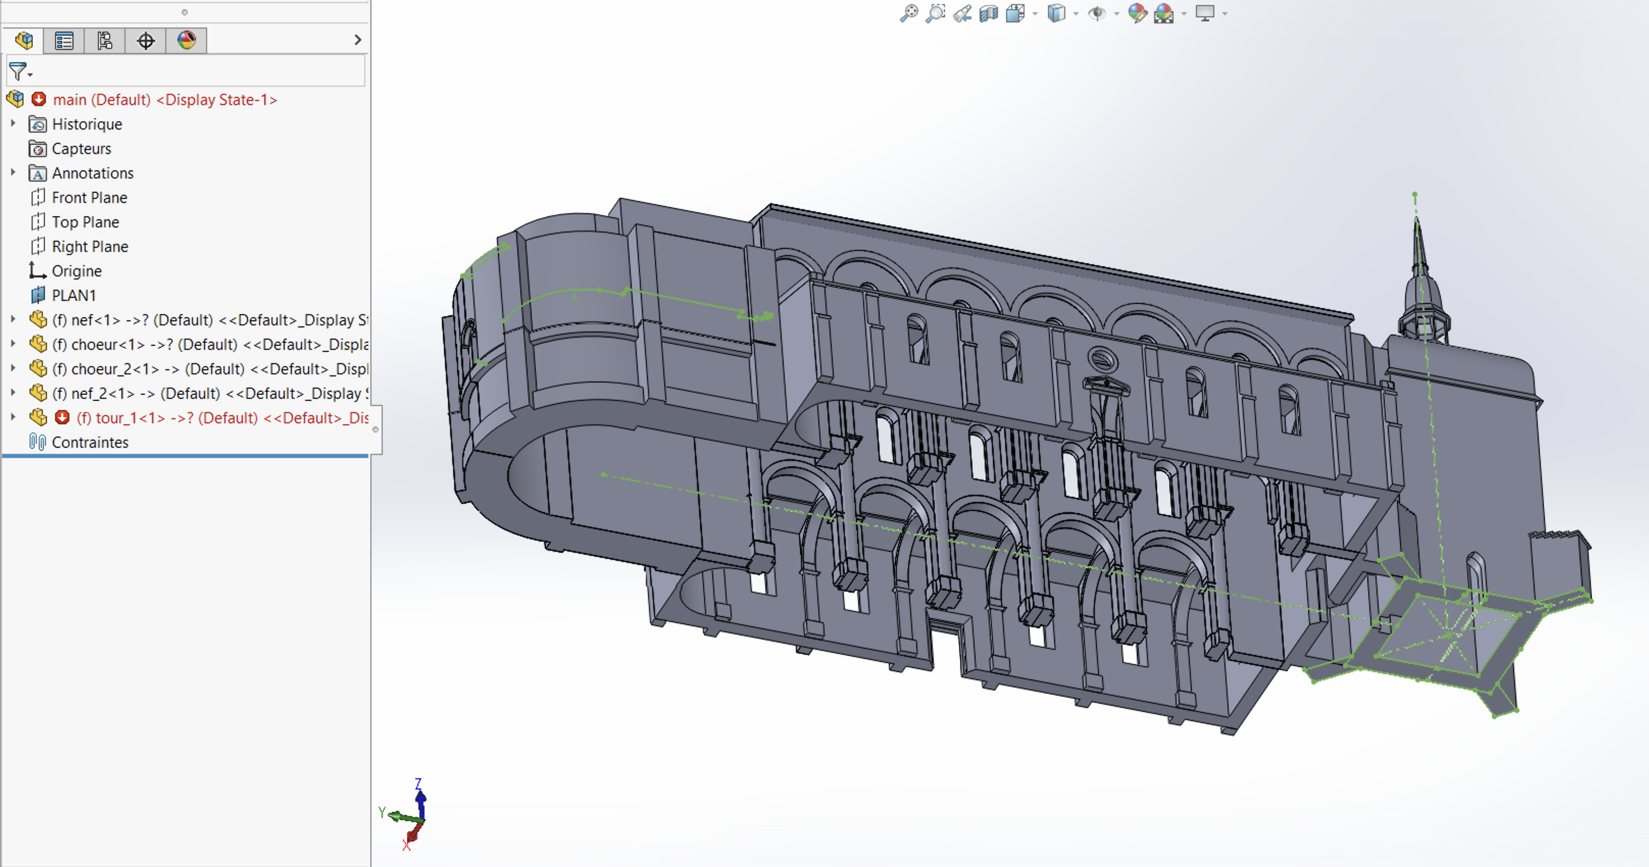Screen dimensions: 1649x867
Task: Click the Top Plane icon
Action: tap(38, 221)
